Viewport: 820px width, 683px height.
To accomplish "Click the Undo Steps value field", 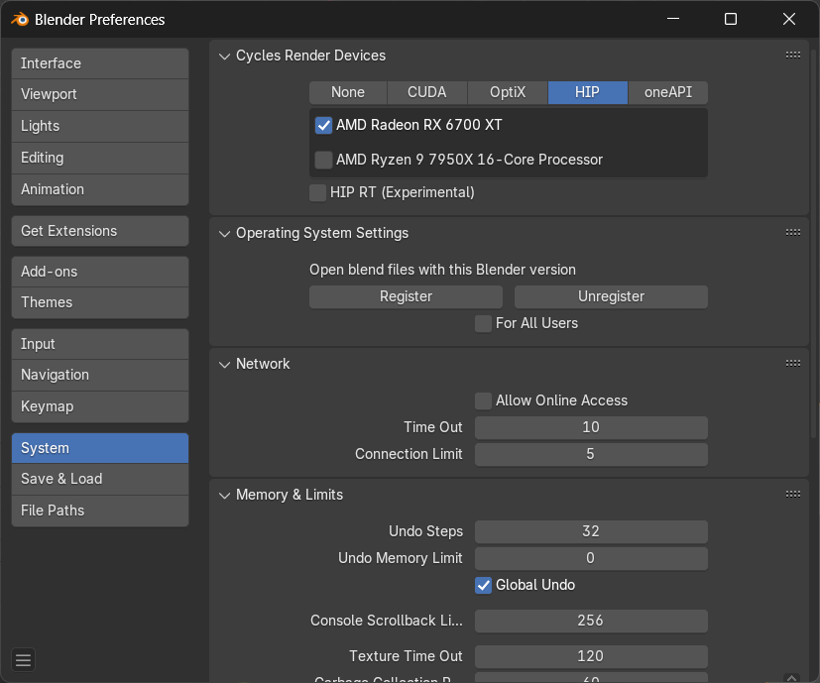I will [x=591, y=531].
